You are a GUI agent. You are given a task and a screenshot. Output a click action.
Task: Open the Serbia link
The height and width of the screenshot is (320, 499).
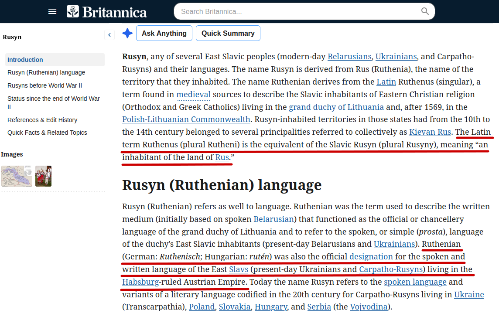[x=319, y=307]
